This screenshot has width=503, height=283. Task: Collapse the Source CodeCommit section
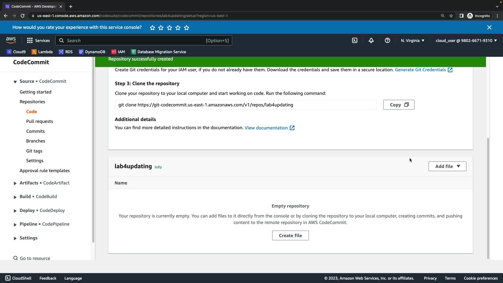point(15,81)
